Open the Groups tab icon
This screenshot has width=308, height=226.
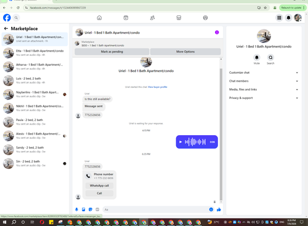coord(205,18)
